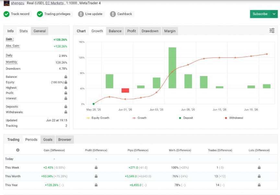Open the EC Markets broker link

pyautogui.click(x=54, y=3)
